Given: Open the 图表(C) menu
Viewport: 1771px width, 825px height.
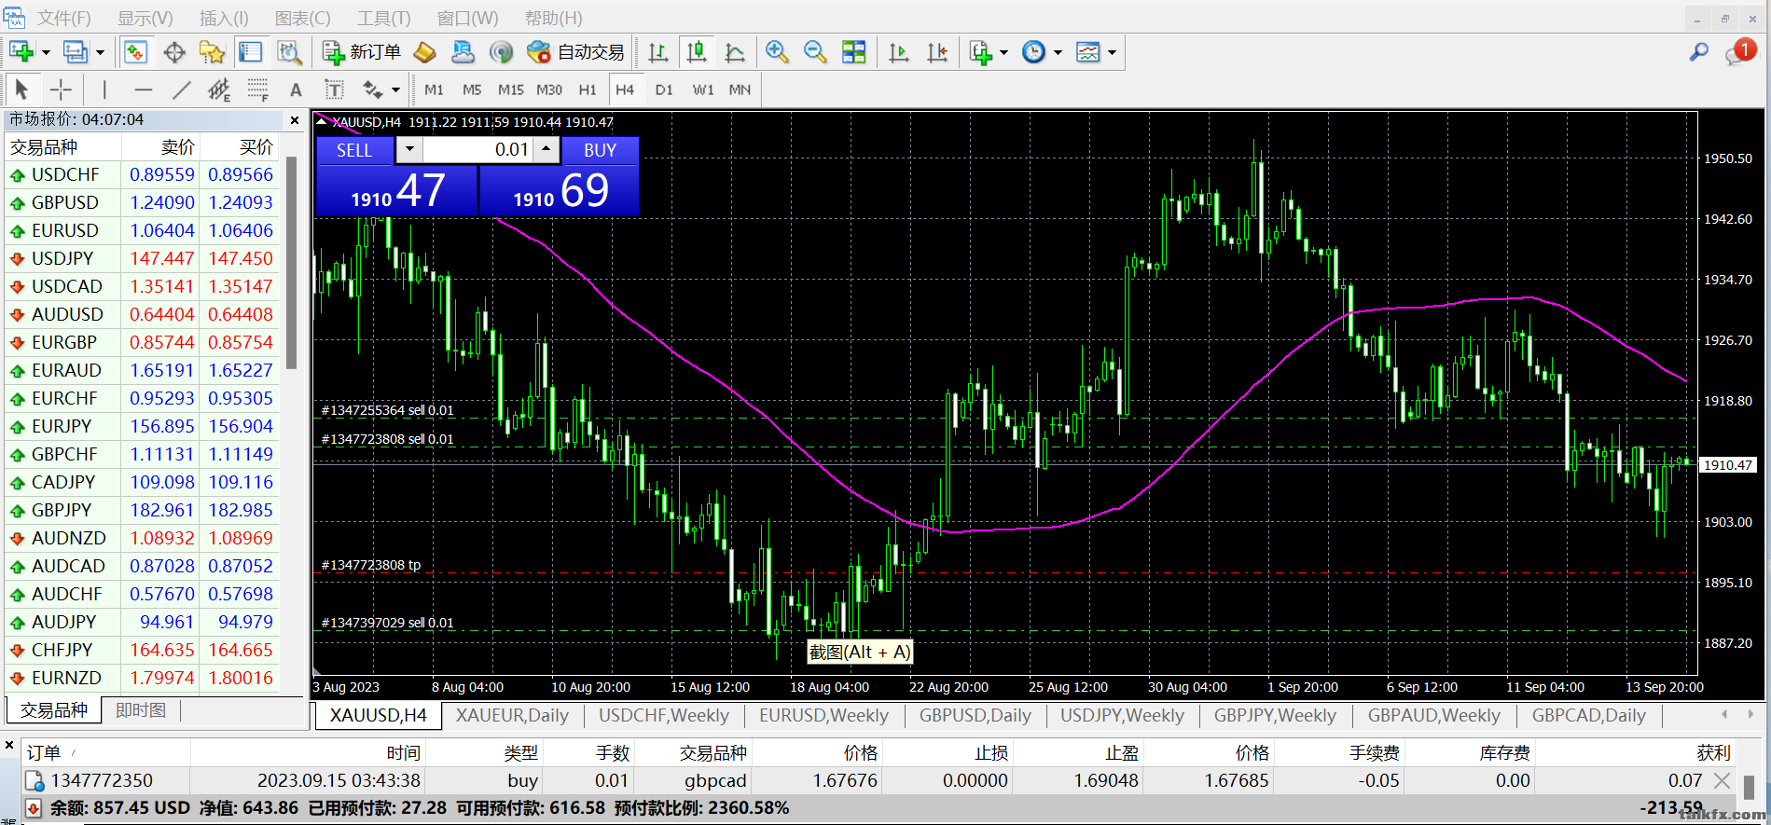Looking at the screenshot, I should 302,18.
